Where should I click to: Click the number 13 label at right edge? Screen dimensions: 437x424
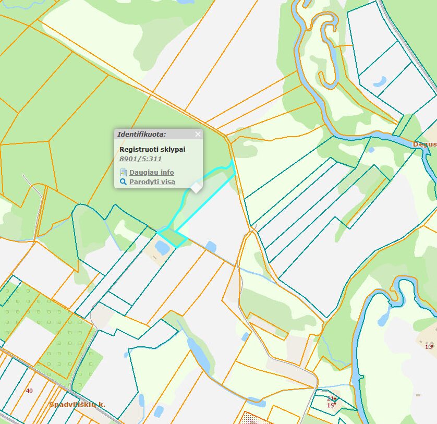429,346
